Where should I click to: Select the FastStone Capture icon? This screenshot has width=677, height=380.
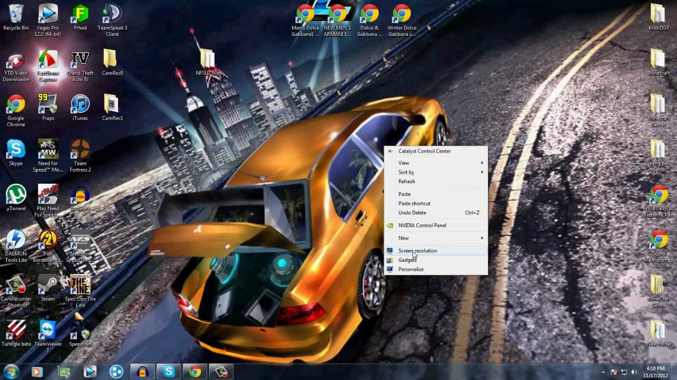[48, 66]
